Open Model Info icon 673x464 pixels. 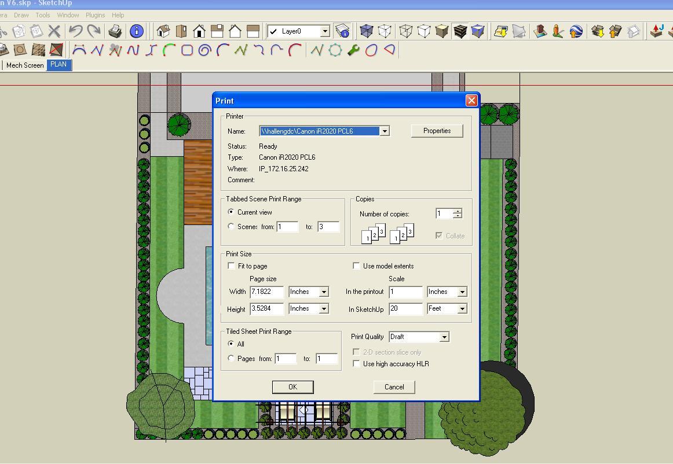(137, 31)
